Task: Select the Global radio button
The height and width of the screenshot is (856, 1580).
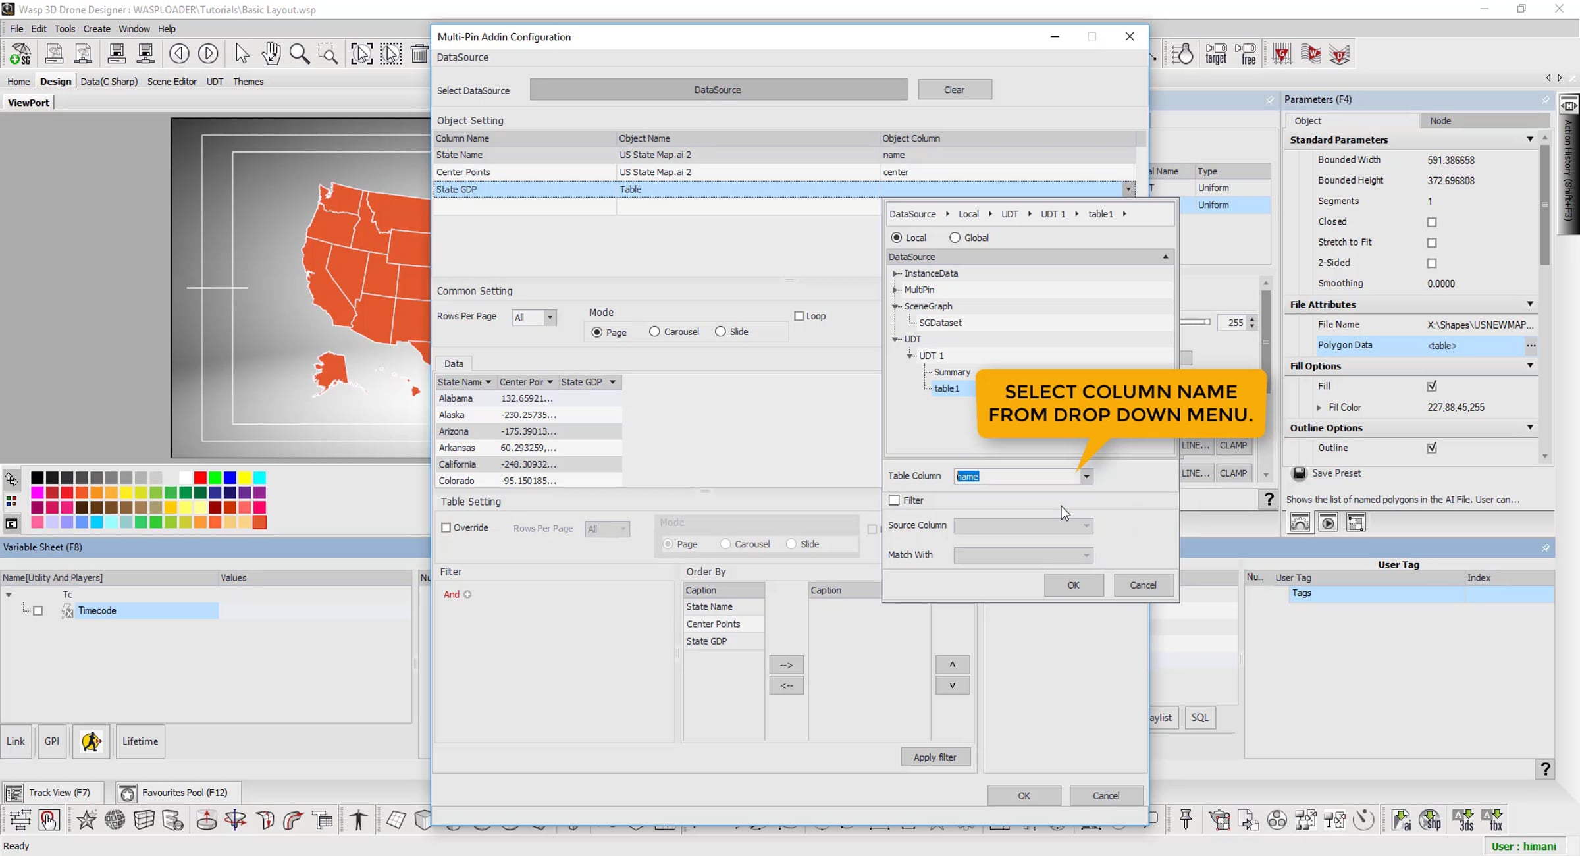Action: coord(955,238)
